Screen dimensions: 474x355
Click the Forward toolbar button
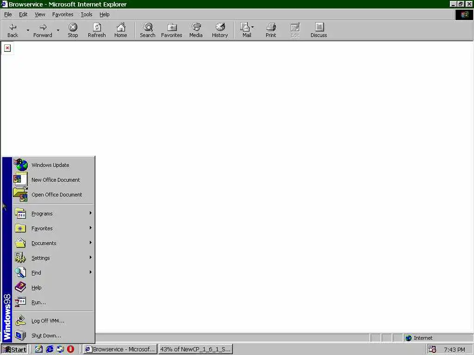click(43, 30)
